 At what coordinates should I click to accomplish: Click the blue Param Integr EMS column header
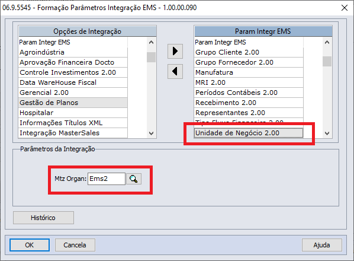click(263, 31)
